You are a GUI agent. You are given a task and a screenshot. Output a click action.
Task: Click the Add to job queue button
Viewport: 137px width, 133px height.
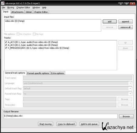click(x=89, y=124)
